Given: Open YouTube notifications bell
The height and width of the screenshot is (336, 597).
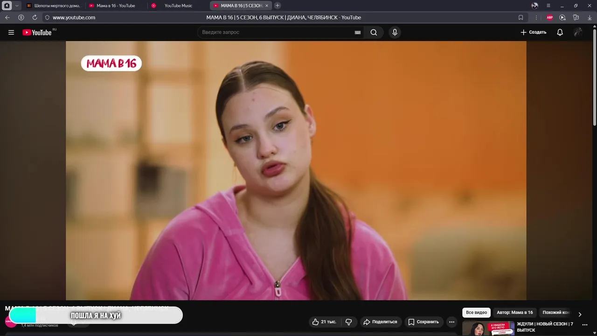Looking at the screenshot, I should coord(560,32).
